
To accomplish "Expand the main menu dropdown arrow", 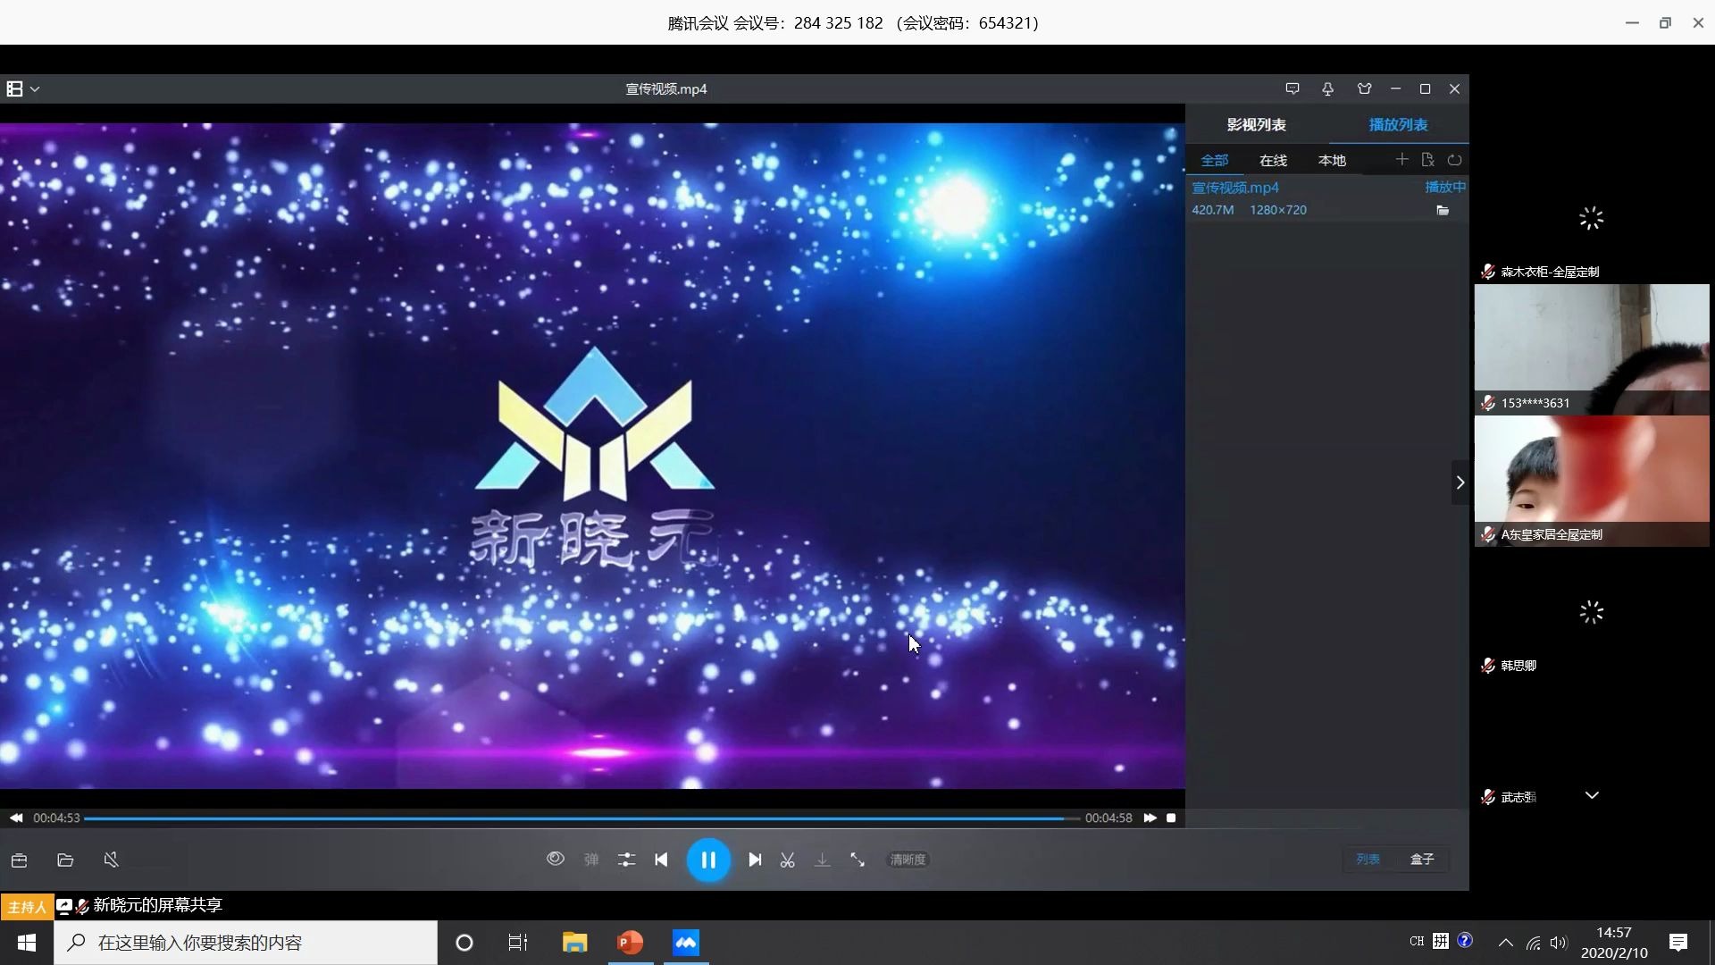I will (35, 88).
